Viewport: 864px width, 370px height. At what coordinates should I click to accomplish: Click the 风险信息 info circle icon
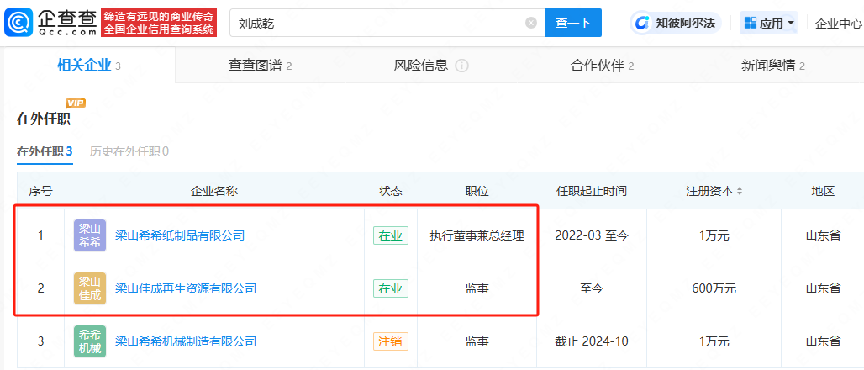click(461, 66)
